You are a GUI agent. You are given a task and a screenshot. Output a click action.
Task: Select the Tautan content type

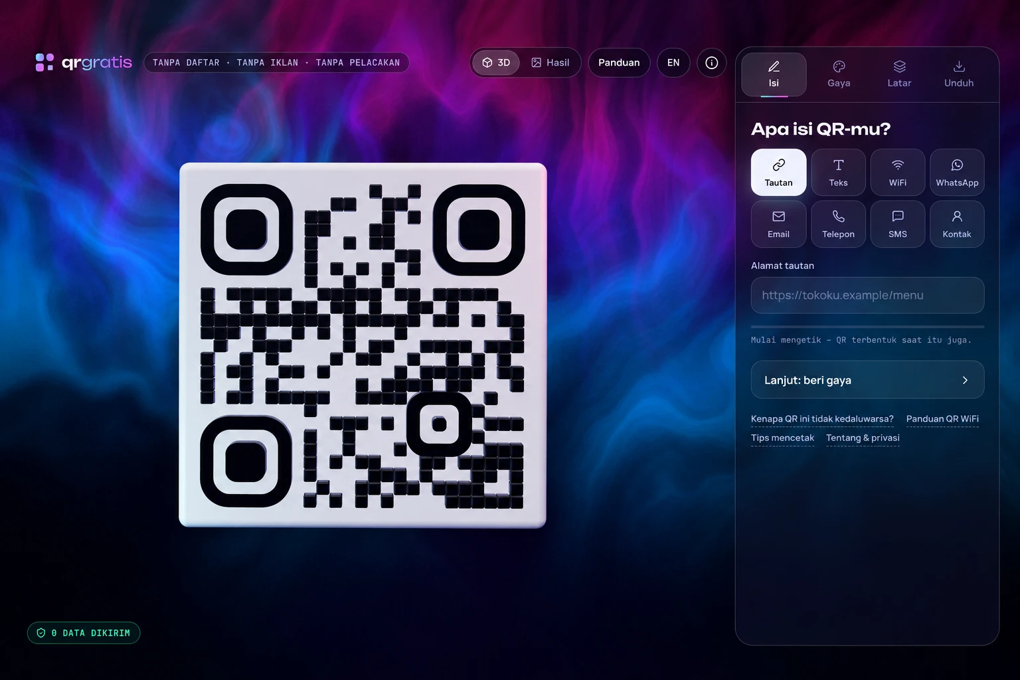click(x=778, y=172)
